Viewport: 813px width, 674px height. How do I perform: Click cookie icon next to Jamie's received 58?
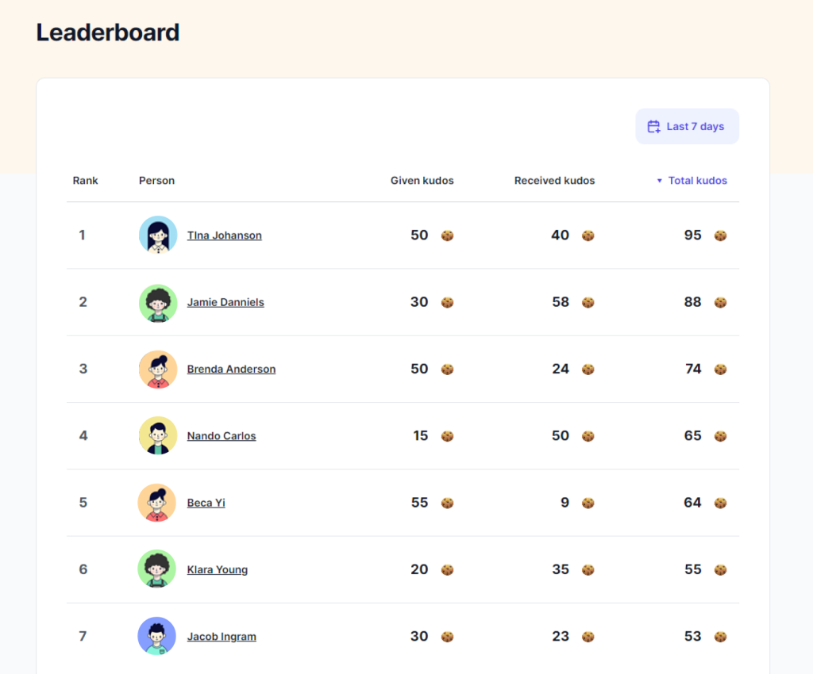588,302
